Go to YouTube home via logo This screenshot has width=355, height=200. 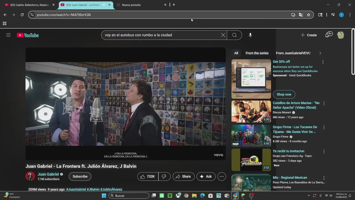(28, 35)
